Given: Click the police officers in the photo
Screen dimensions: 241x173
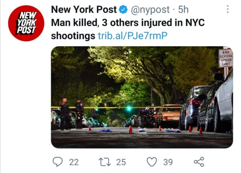Looking at the screenshot, I should tap(72, 114).
